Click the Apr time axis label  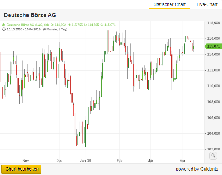point(183,161)
